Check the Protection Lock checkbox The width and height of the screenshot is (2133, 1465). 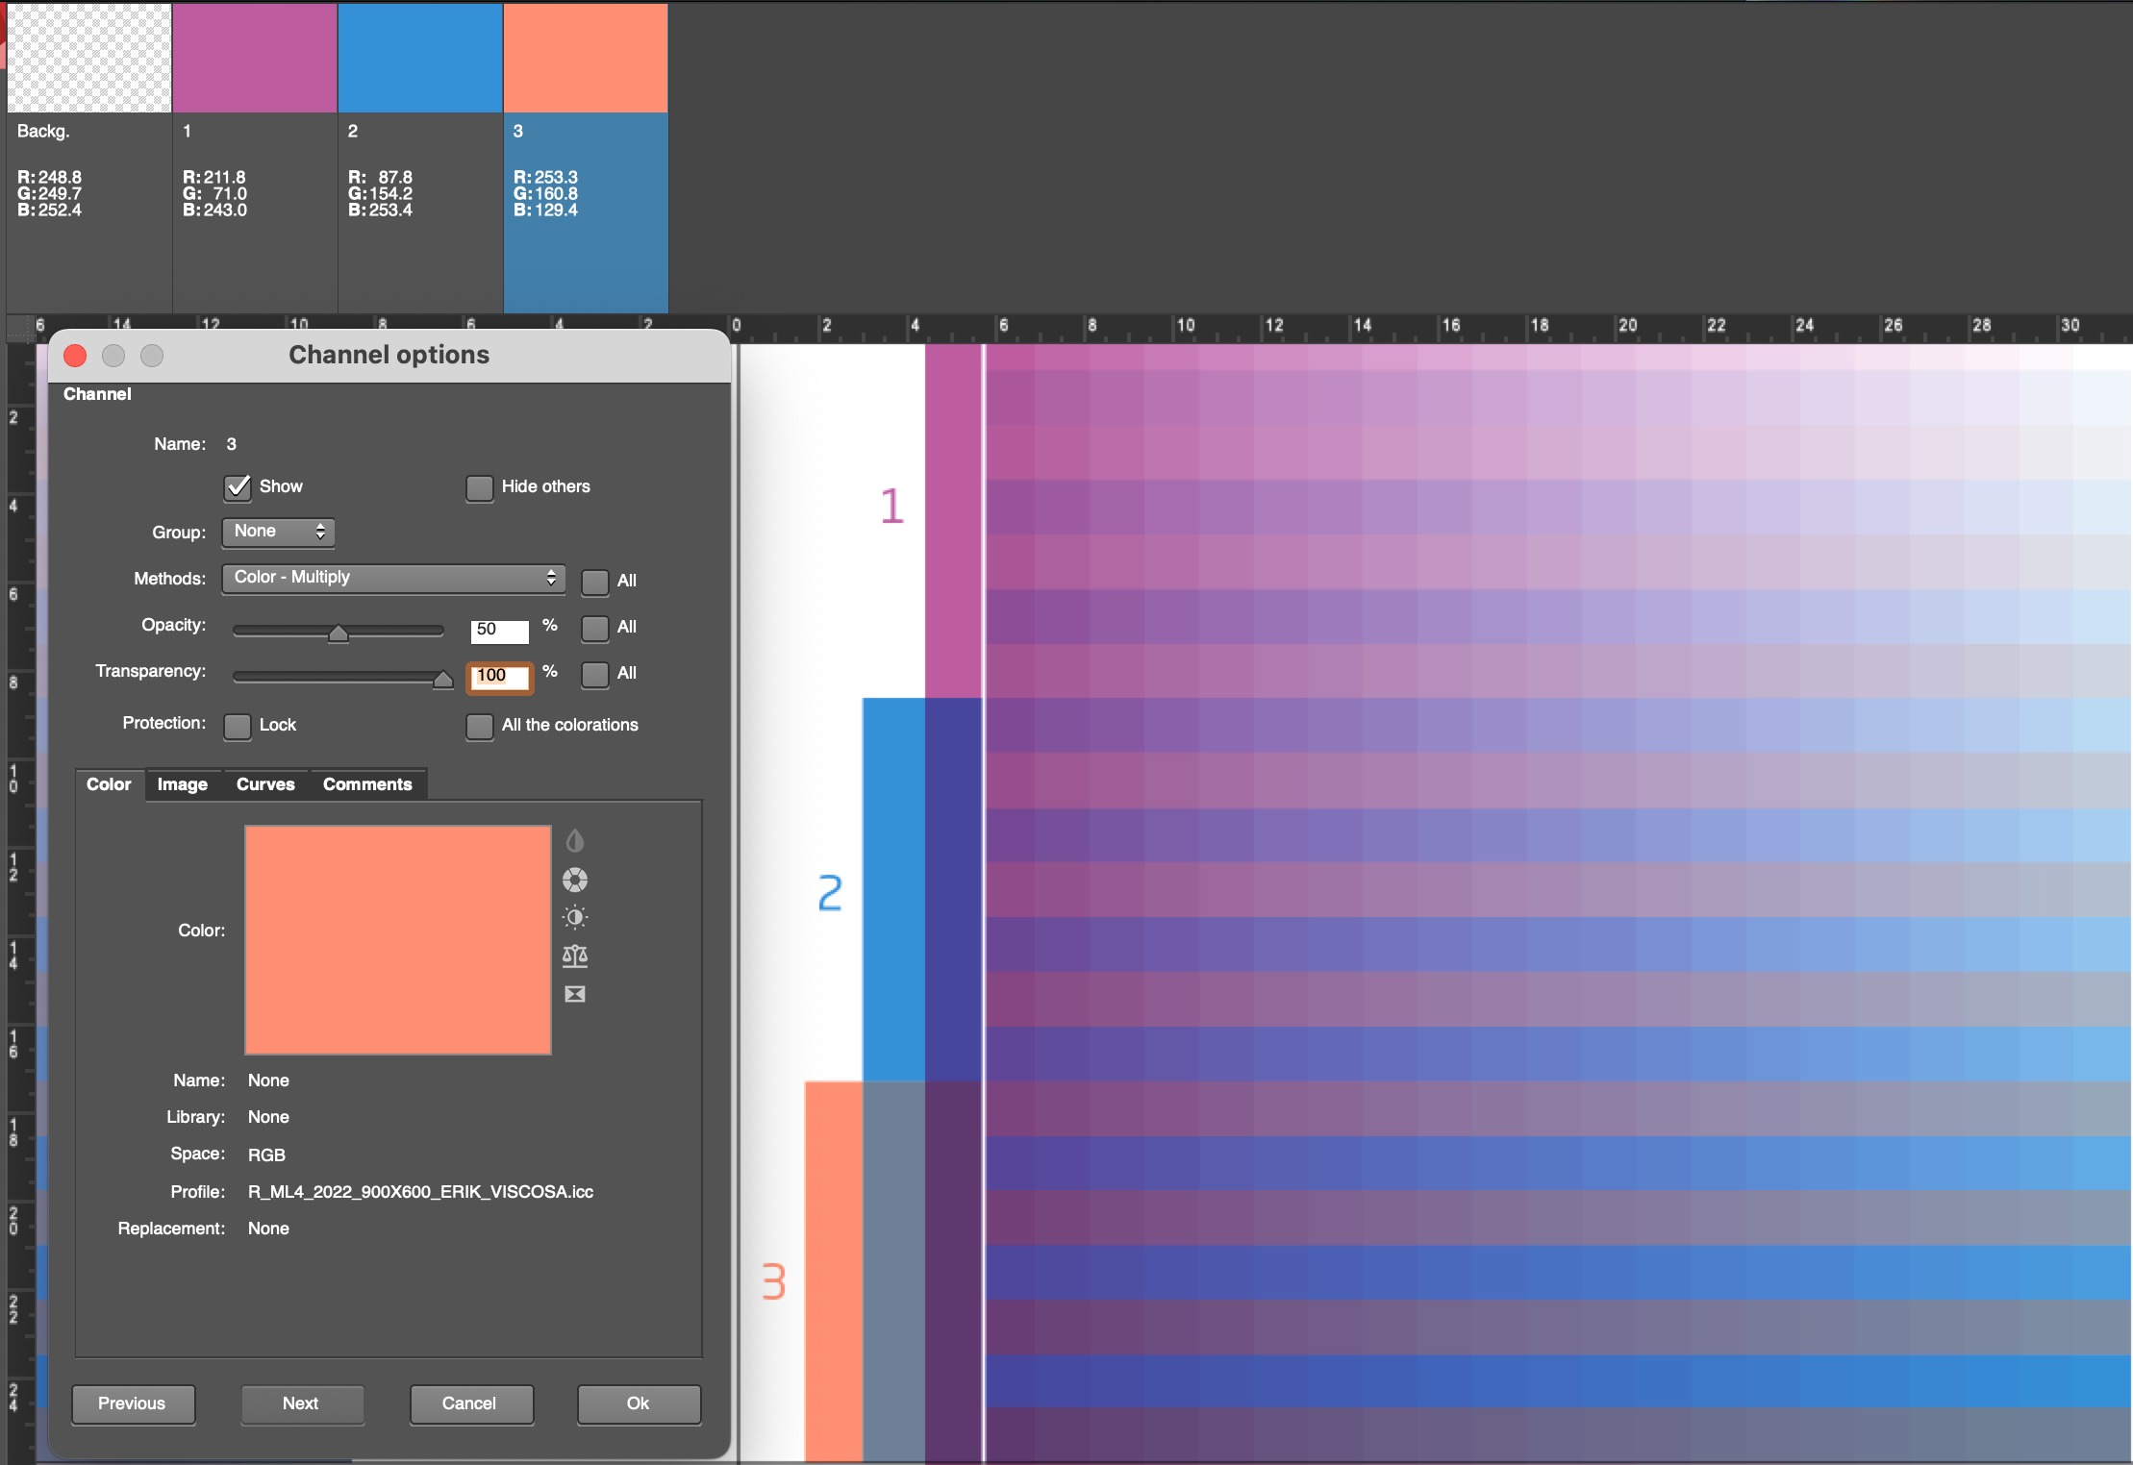coord(238,727)
